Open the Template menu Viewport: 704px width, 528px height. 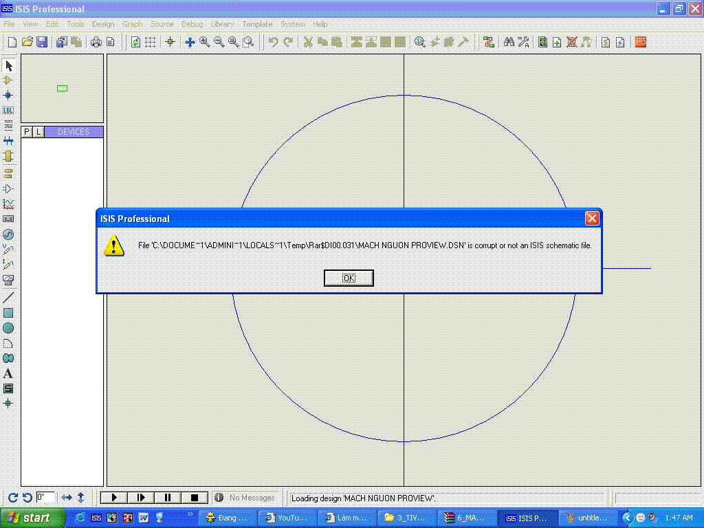257,24
